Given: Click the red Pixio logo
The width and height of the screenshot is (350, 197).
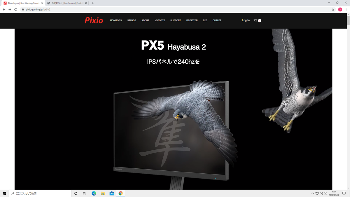Looking at the screenshot, I should [94, 20].
